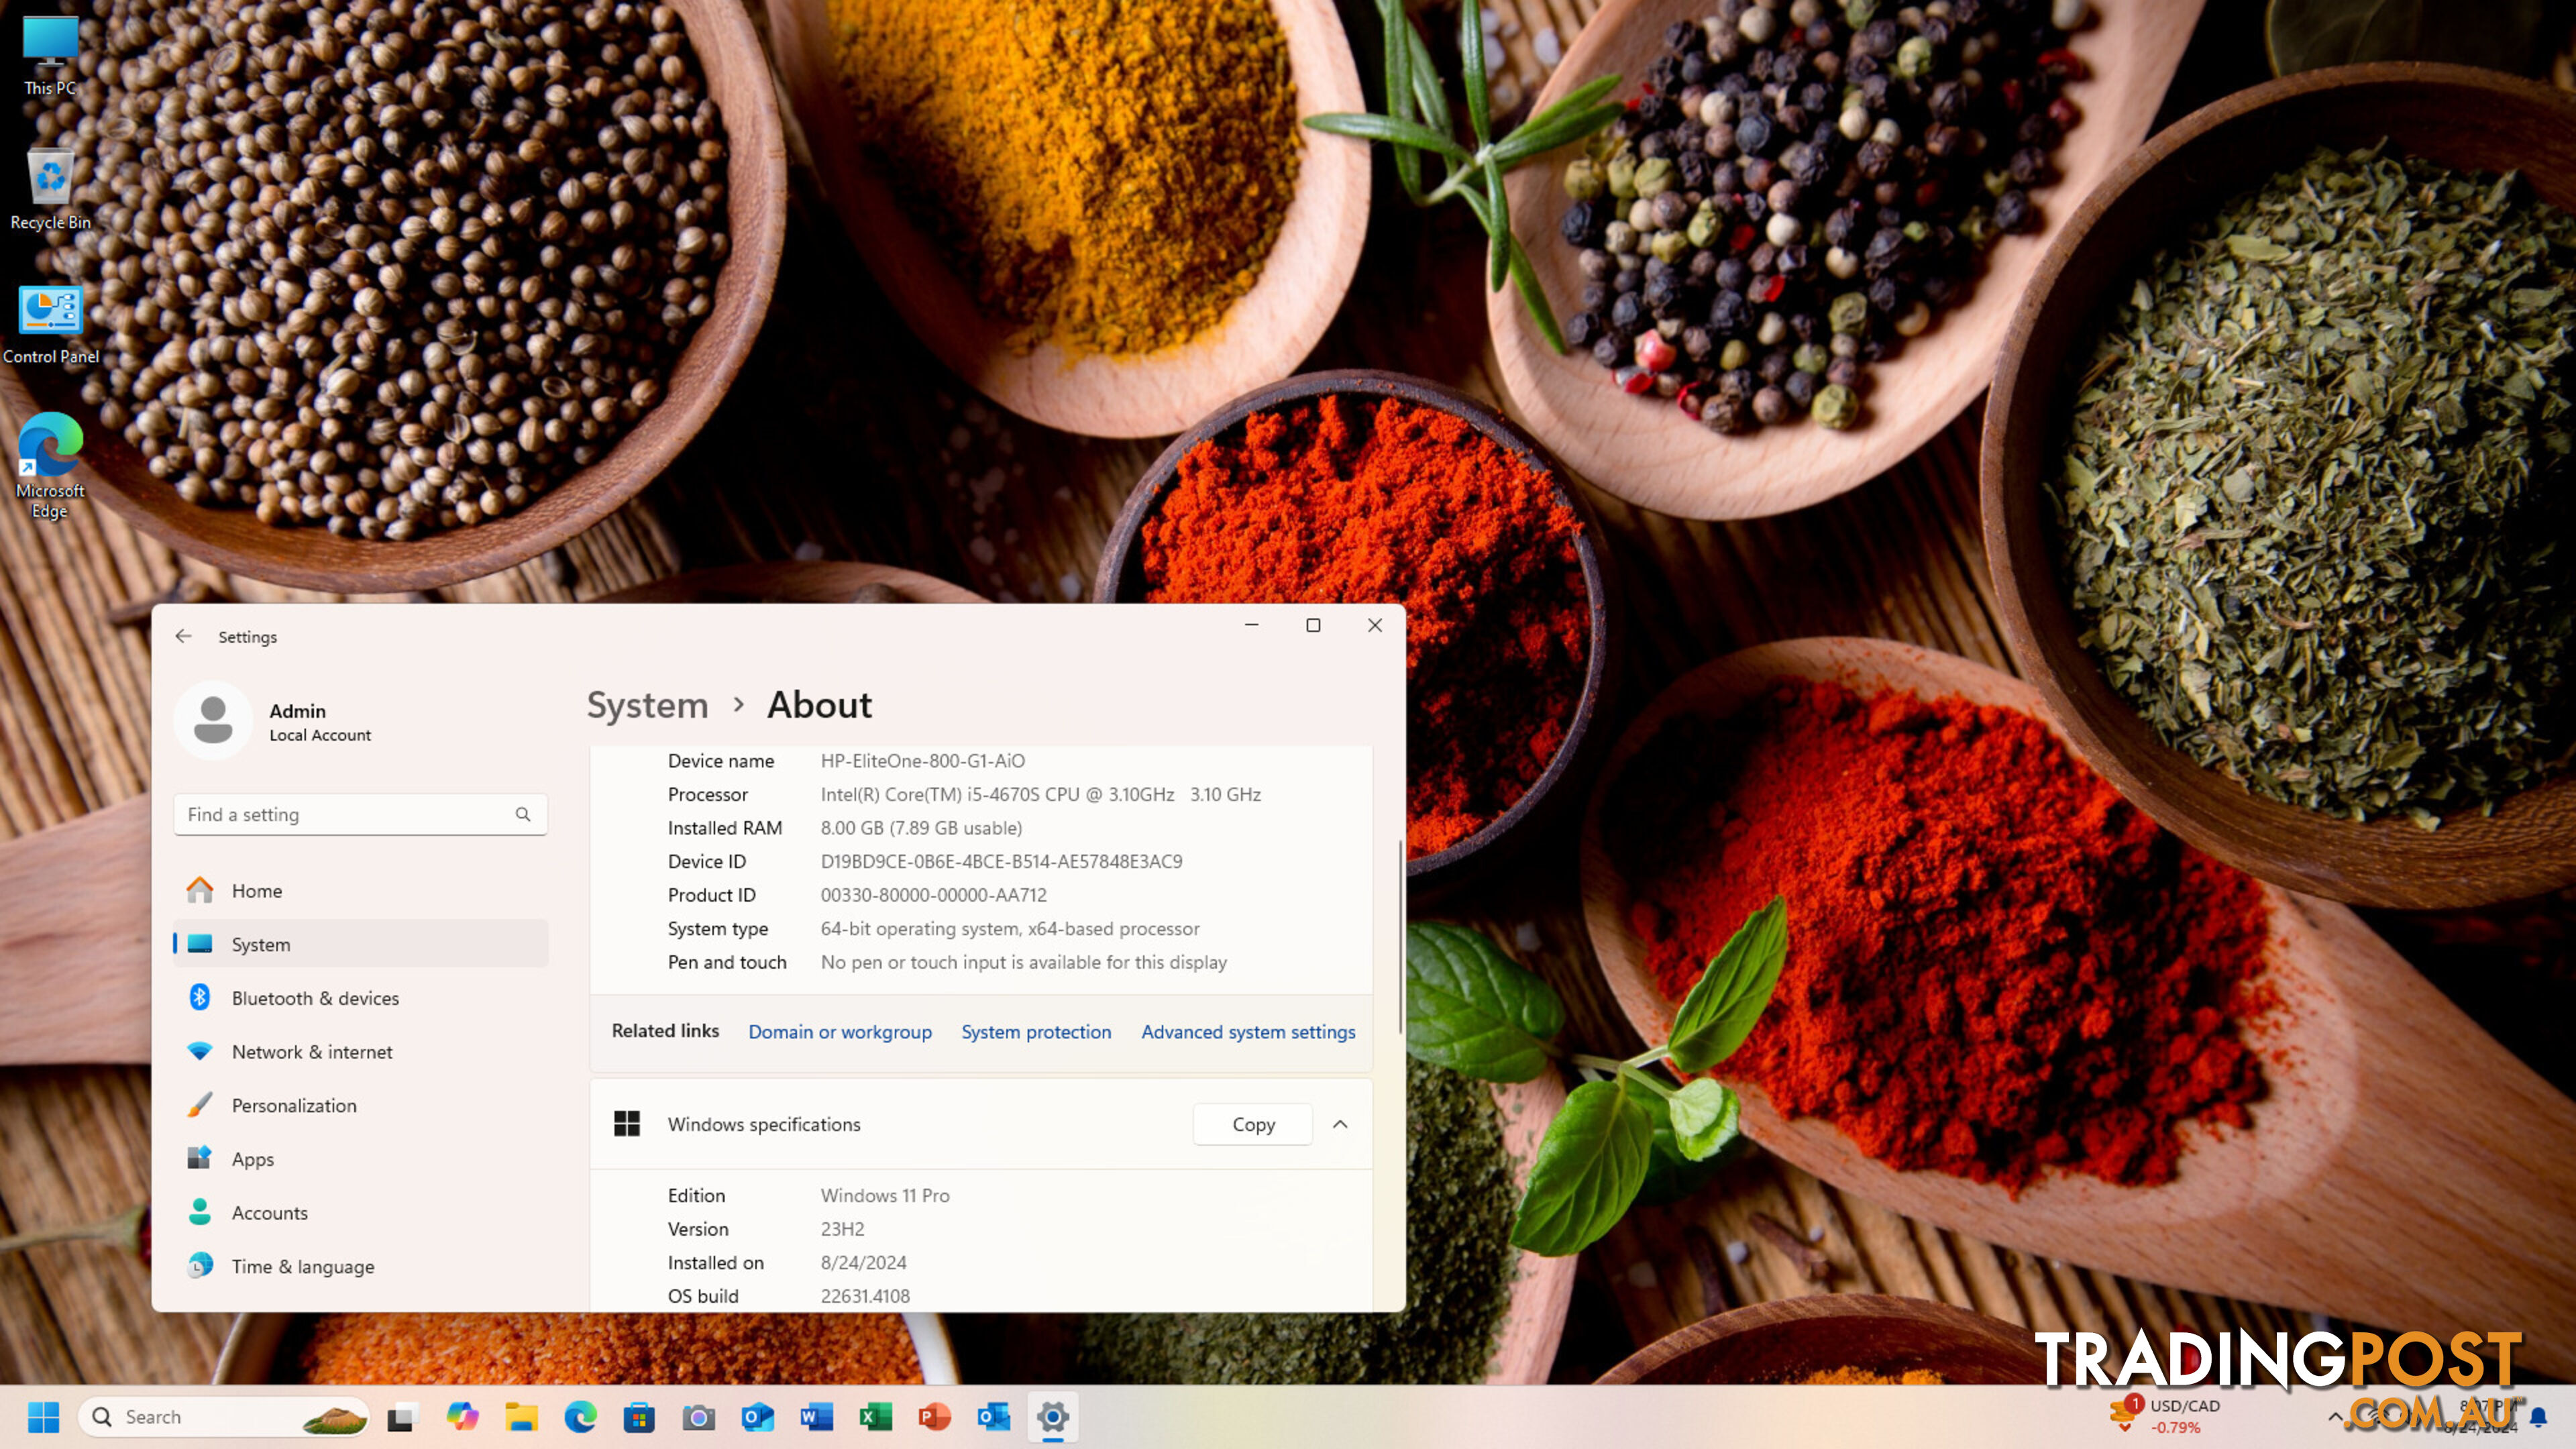
Task: Click the Windows logo beside Windows specifications
Action: click(x=627, y=1124)
